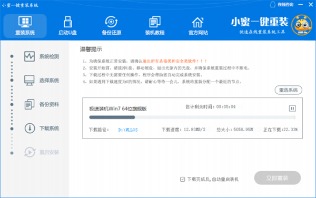Pause the download with pause button

[292, 108]
